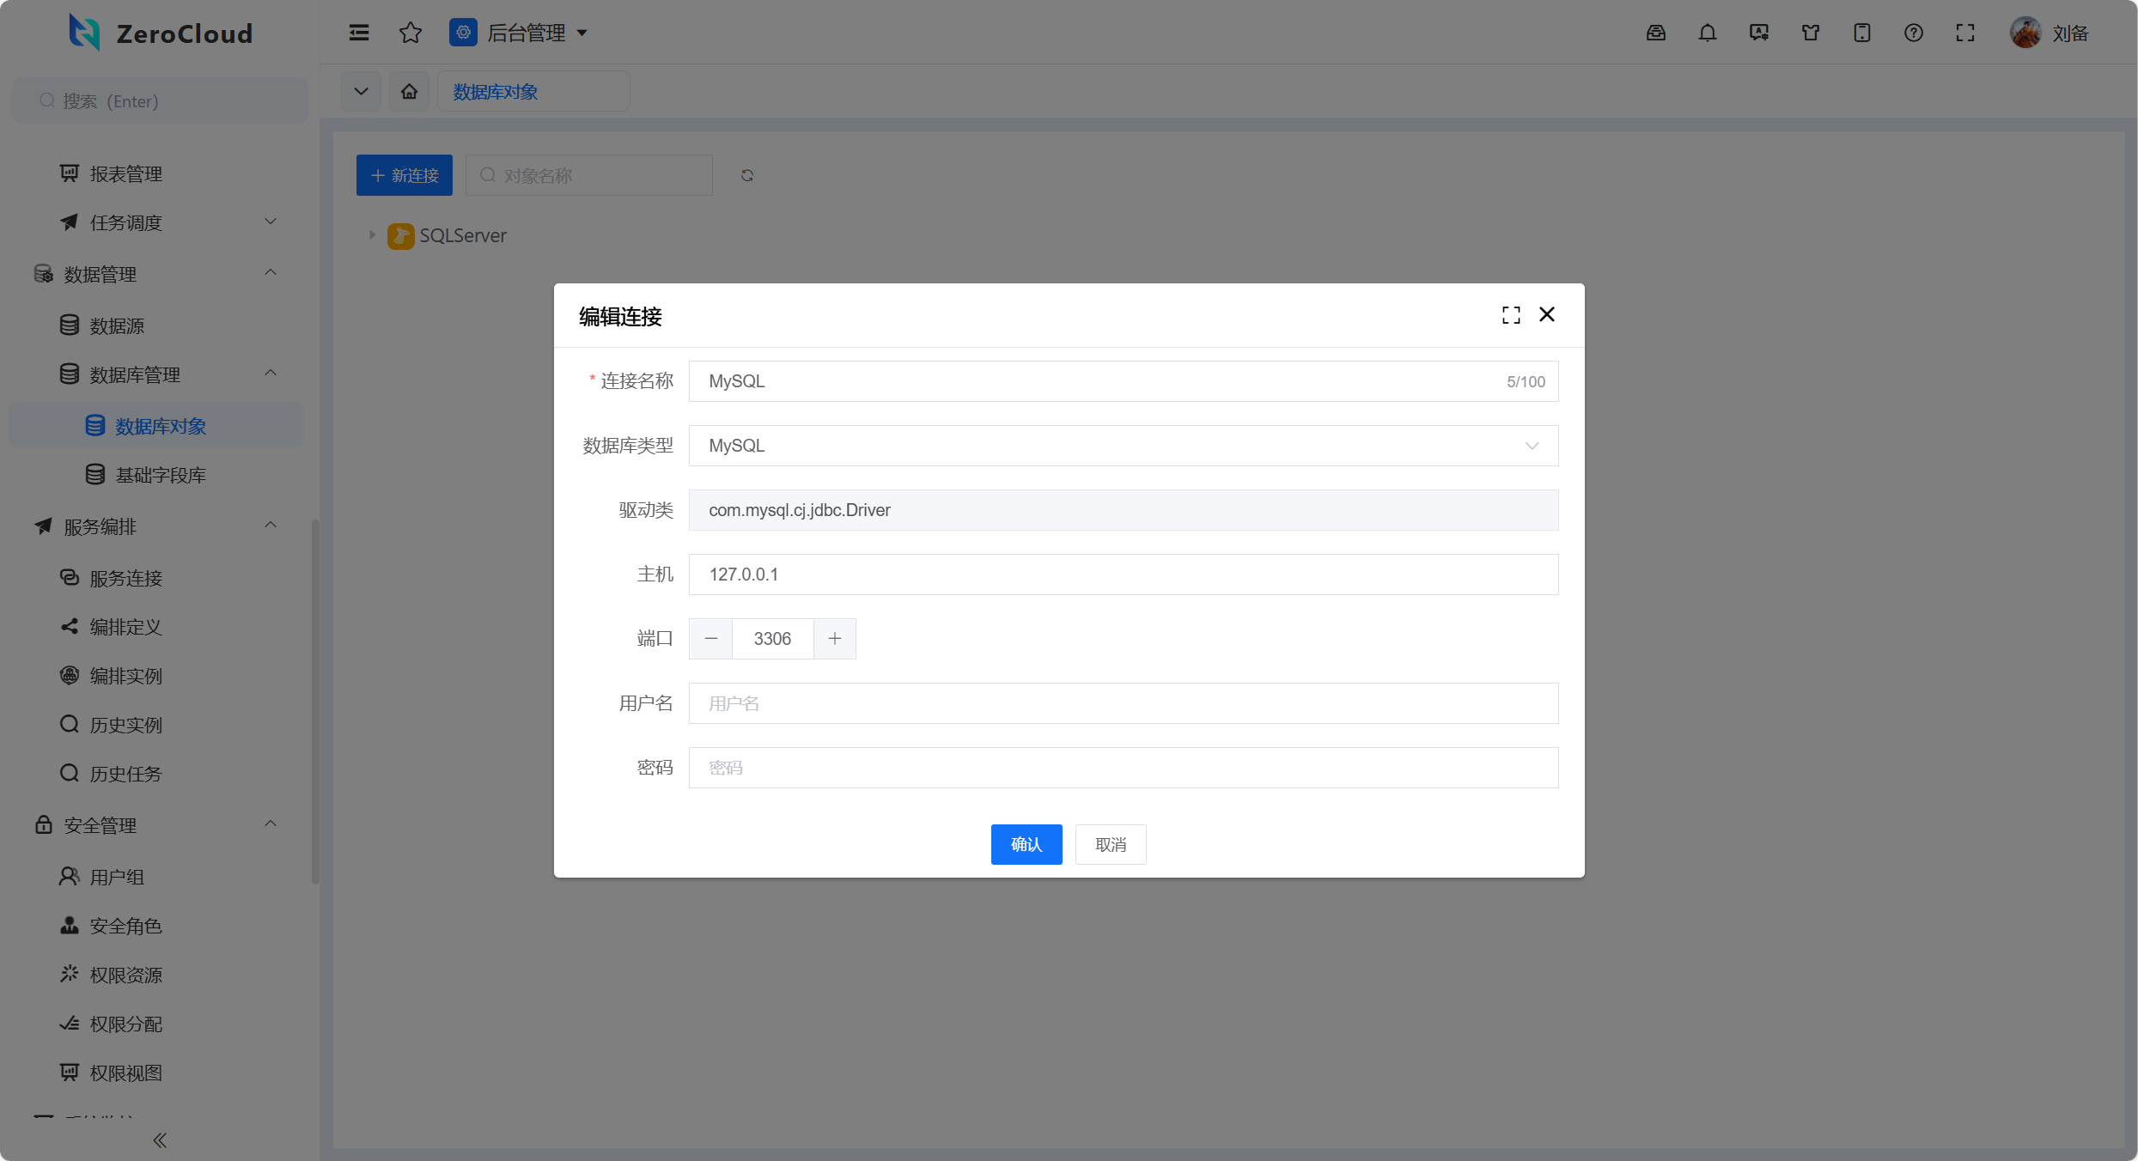Select 数据源 in the sidebar
This screenshot has width=2138, height=1161.
(x=117, y=325)
